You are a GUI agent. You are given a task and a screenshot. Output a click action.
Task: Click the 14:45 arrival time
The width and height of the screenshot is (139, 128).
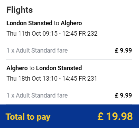pos(70,79)
